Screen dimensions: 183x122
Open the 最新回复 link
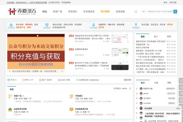127,80
